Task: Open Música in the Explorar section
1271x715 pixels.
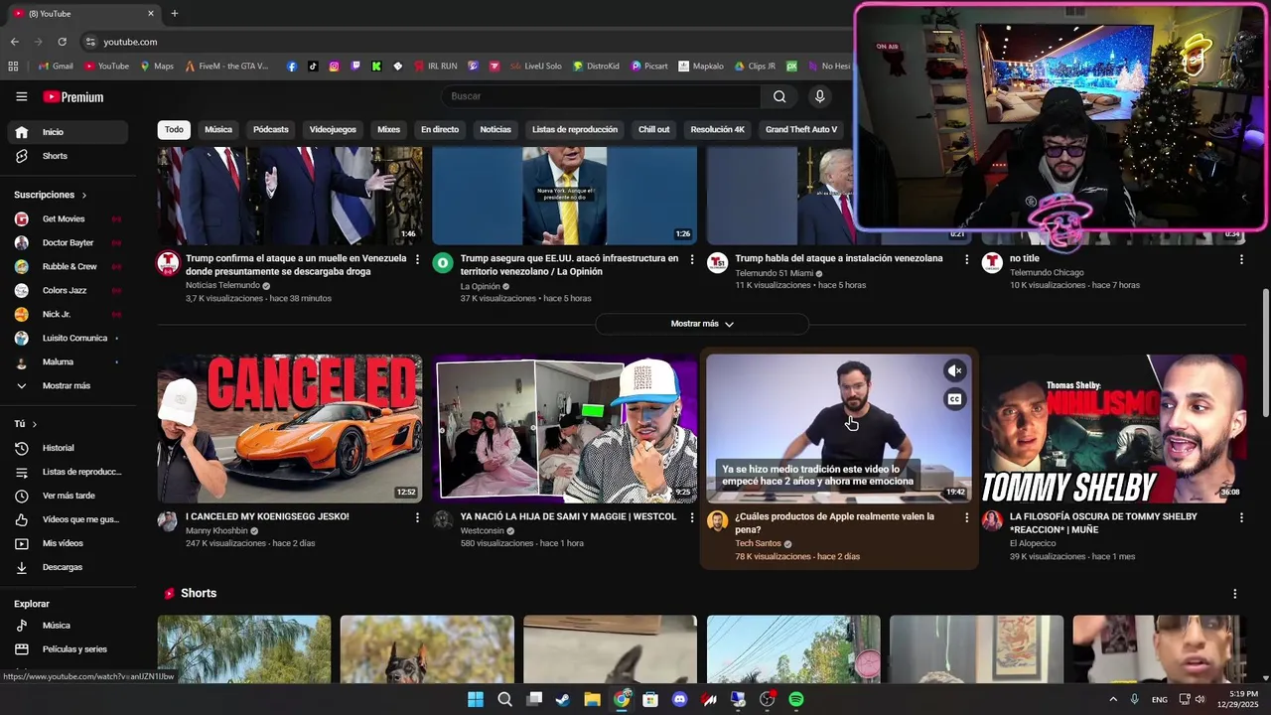Action: click(x=68, y=626)
